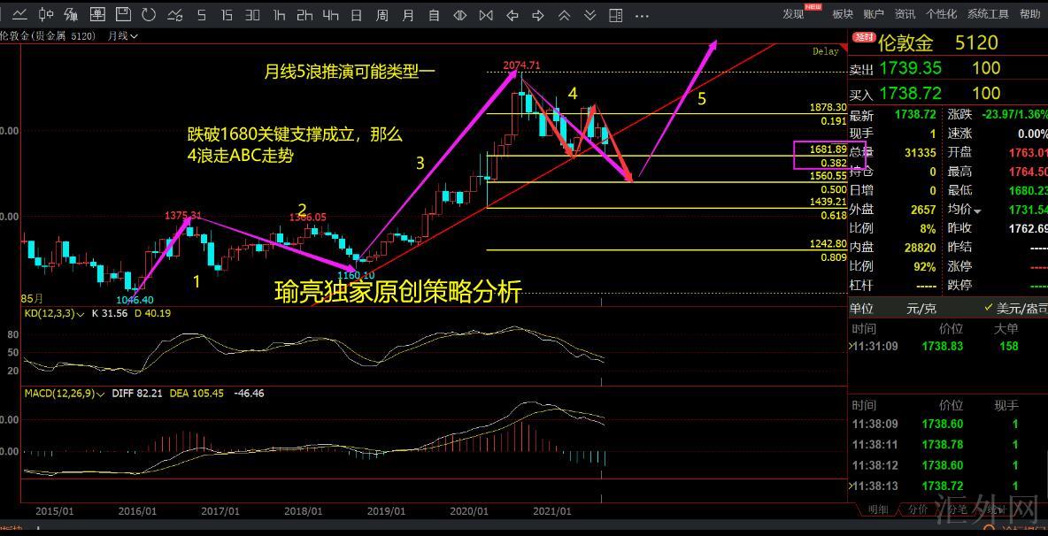Click the 2020/01 time axis label
Image resolution: width=1048 pixels, height=536 pixels.
pyautogui.click(x=471, y=511)
